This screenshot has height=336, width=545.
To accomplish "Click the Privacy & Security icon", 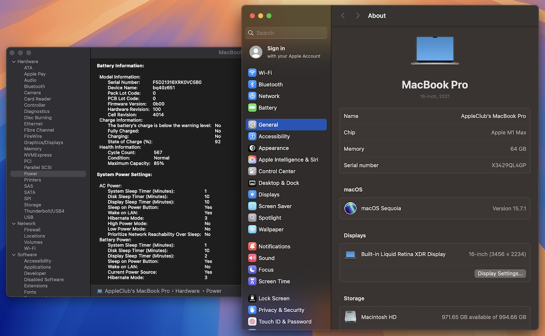I will 252,310.
